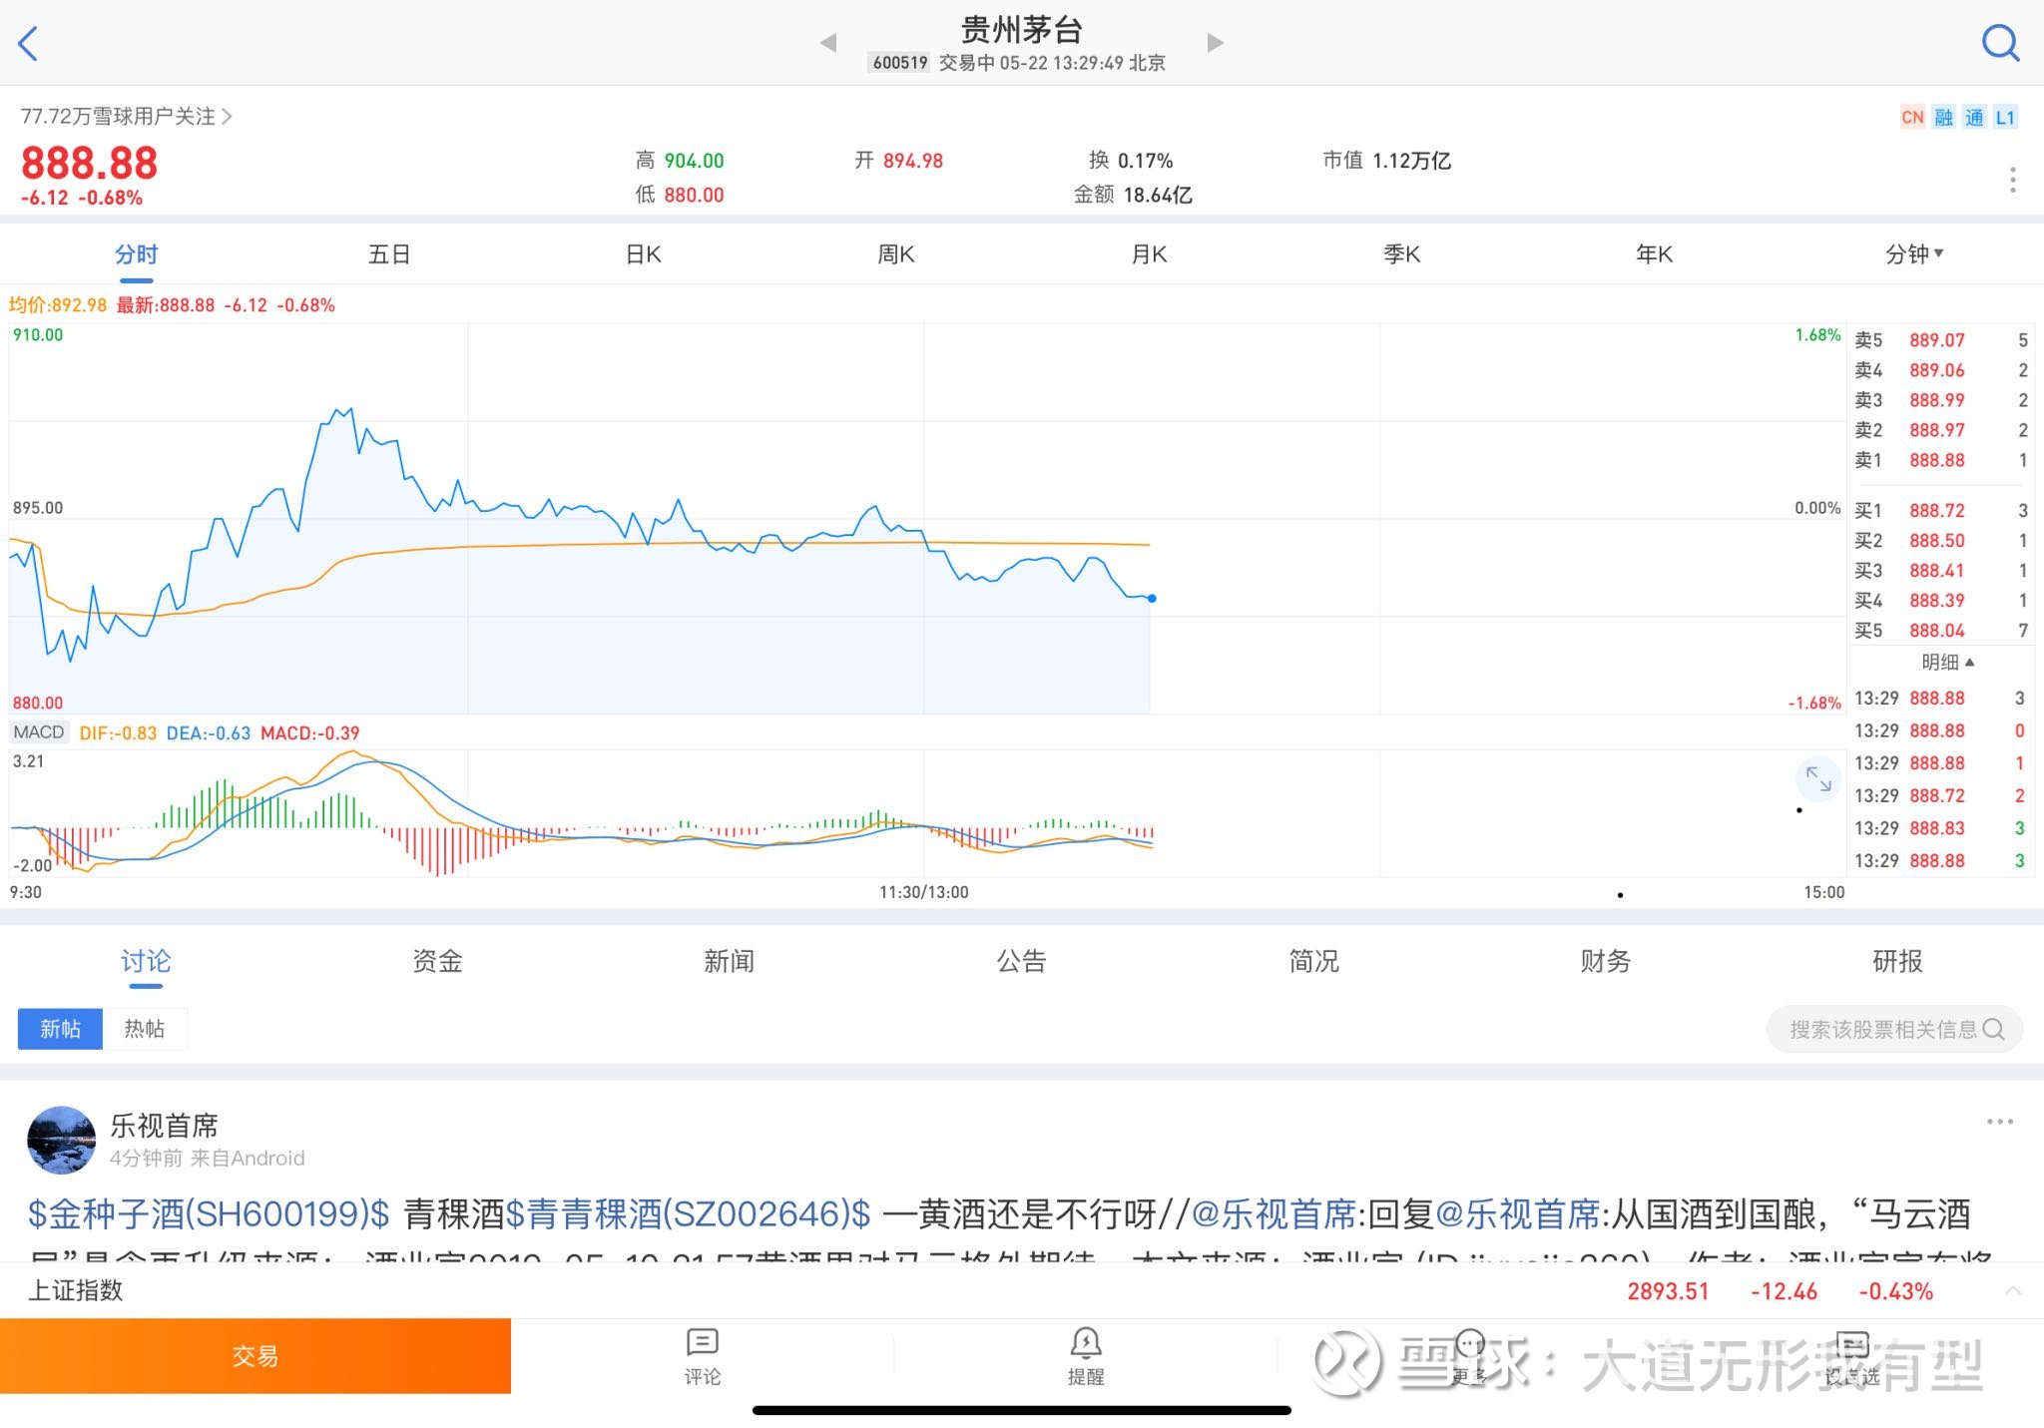
Task: Open the 新闻 tab
Action: (730, 961)
